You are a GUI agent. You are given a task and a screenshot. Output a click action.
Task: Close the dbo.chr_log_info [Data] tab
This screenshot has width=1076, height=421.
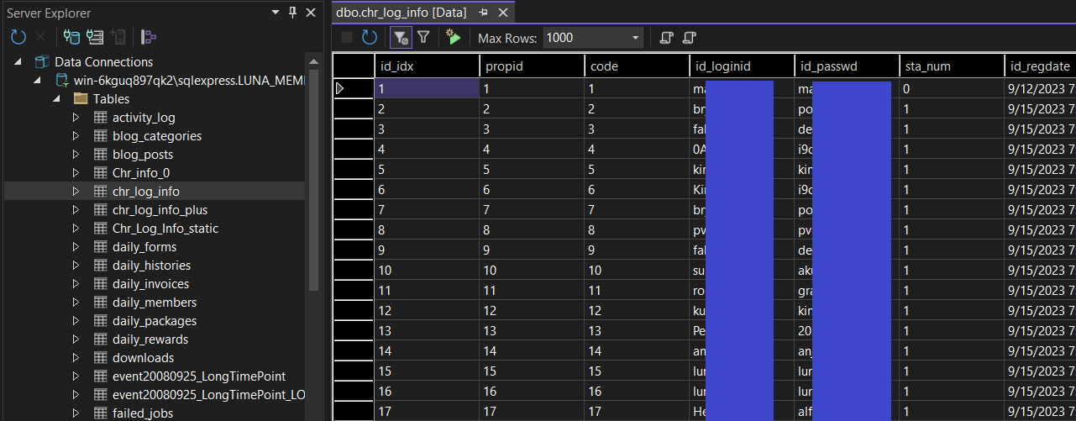coord(503,13)
